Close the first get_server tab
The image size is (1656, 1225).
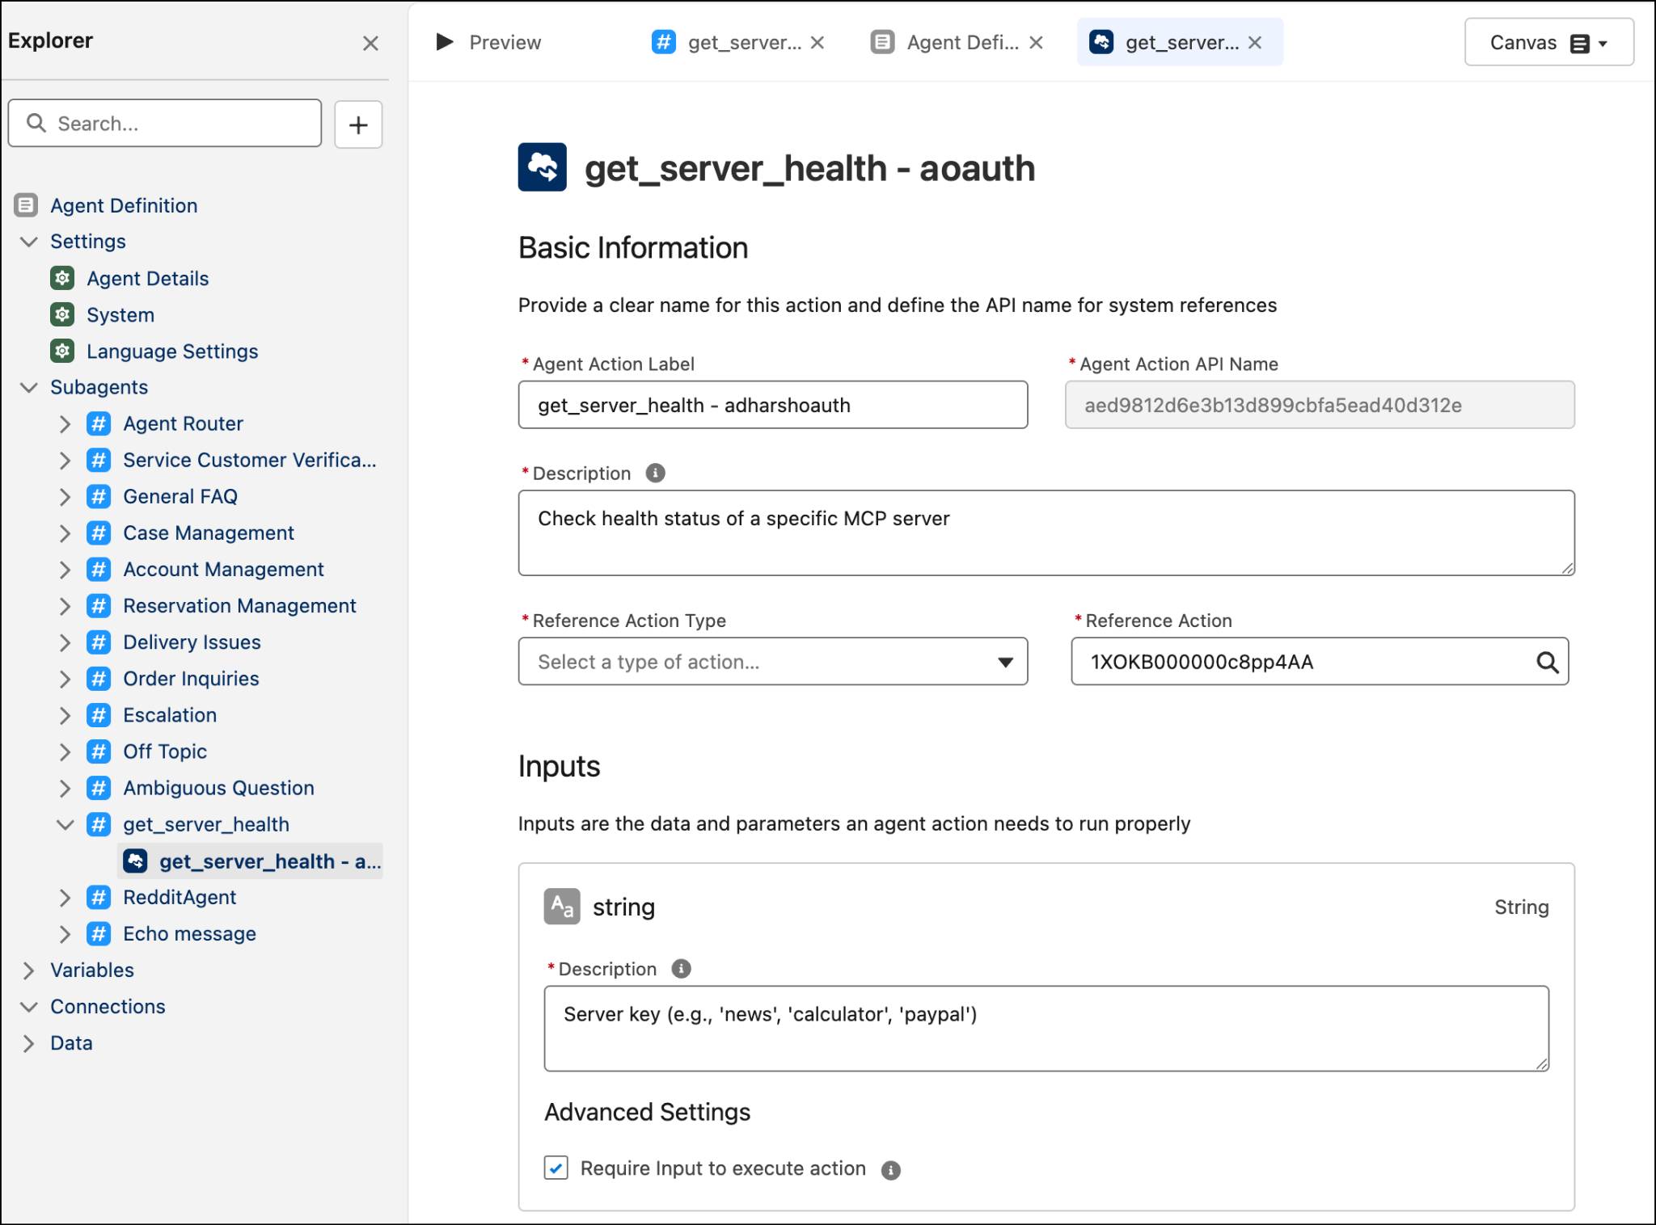[817, 43]
